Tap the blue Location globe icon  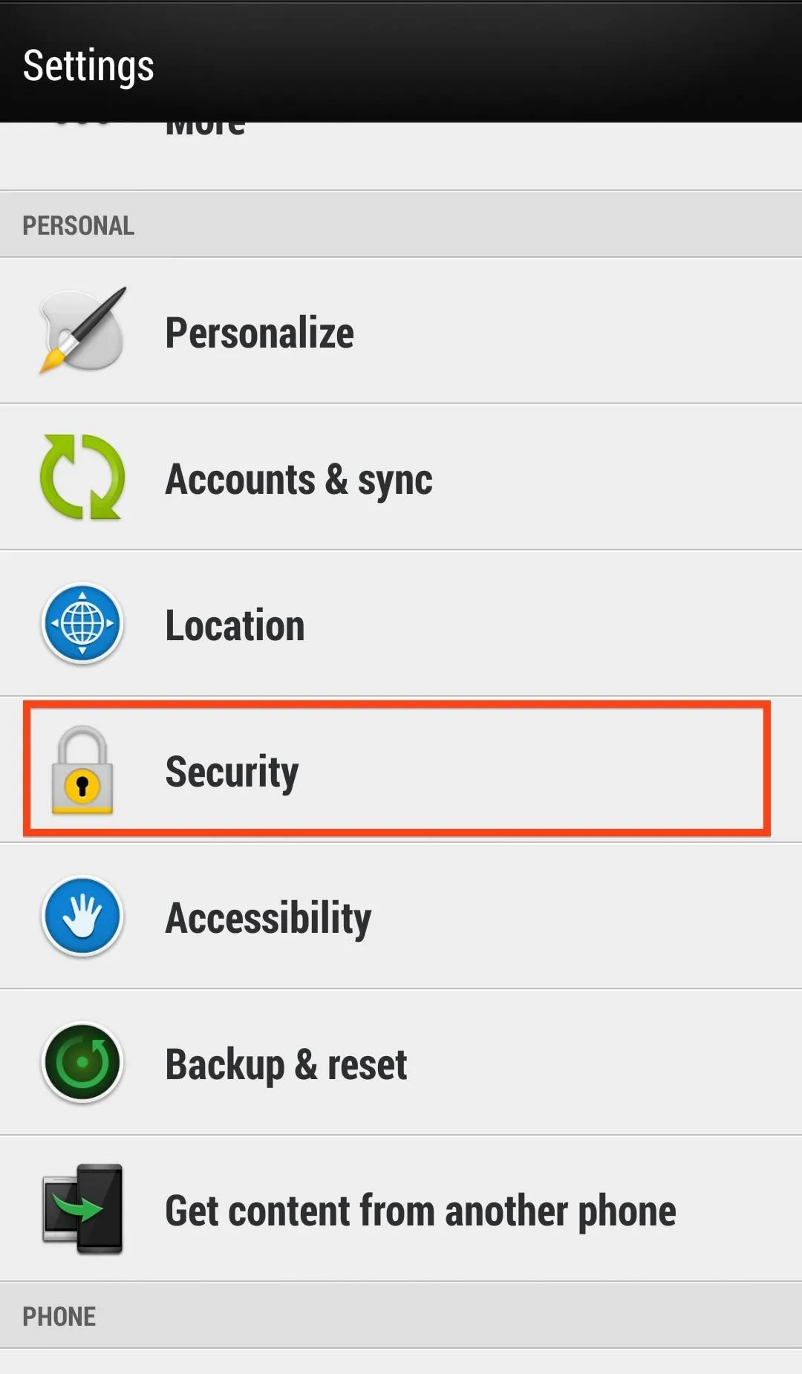point(82,623)
